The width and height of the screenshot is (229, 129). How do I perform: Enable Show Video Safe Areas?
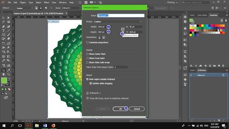(87, 62)
